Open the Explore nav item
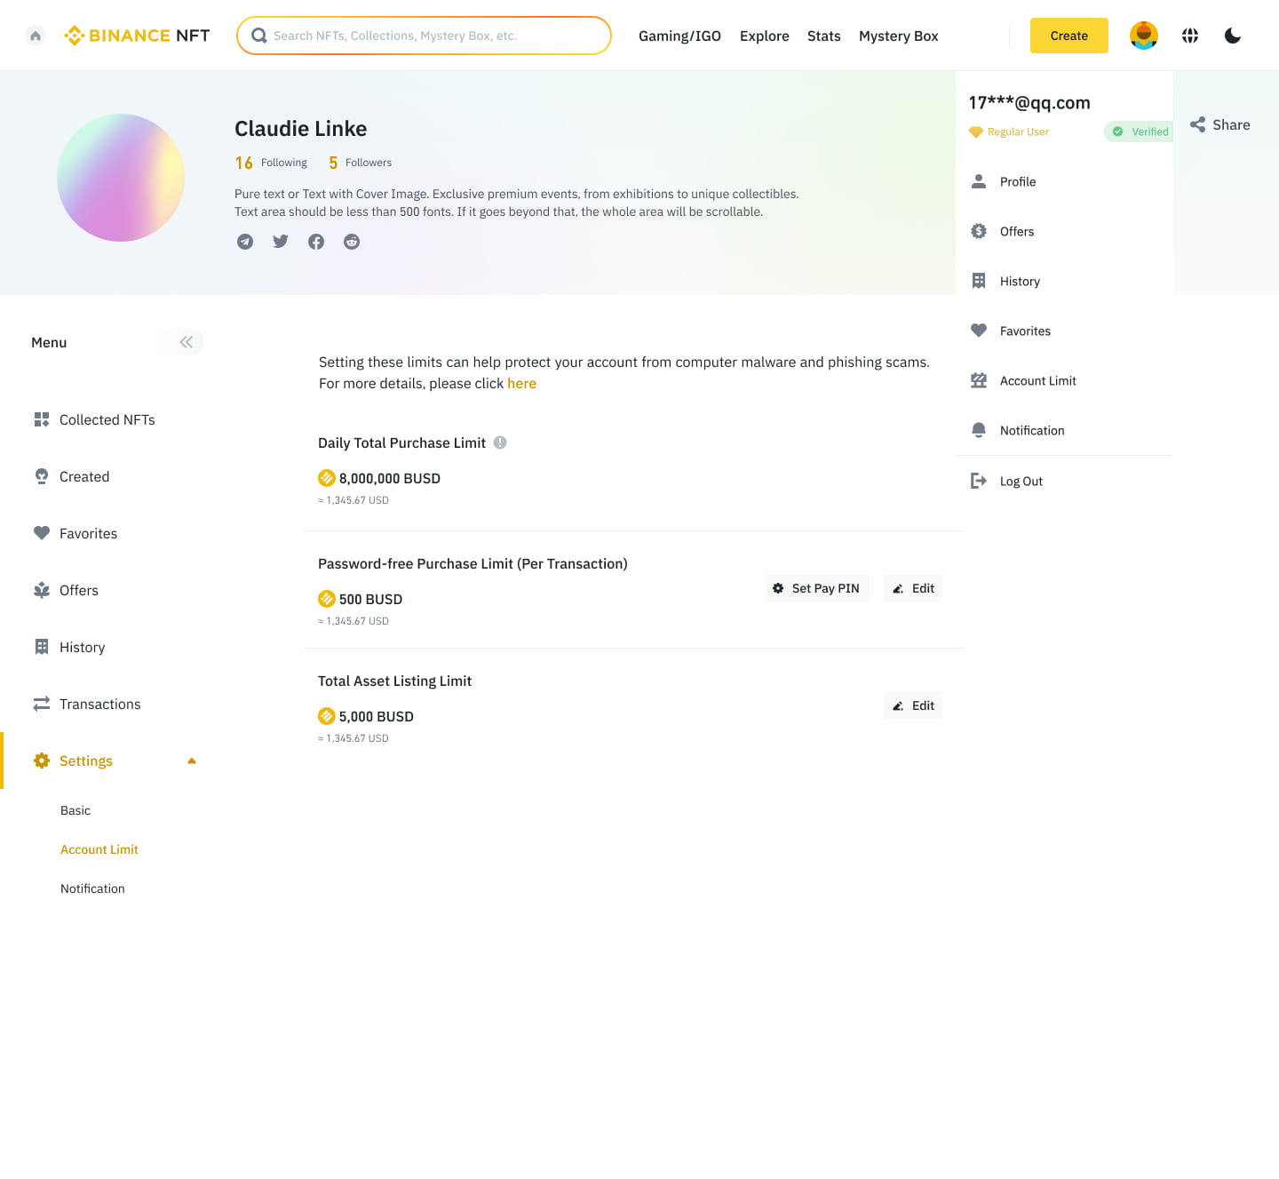 [x=765, y=36]
